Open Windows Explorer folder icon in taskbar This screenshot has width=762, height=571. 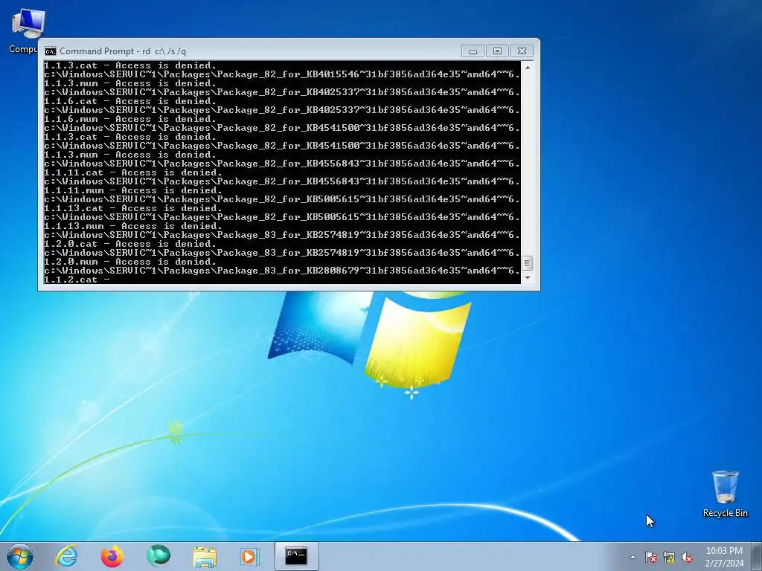(205, 556)
